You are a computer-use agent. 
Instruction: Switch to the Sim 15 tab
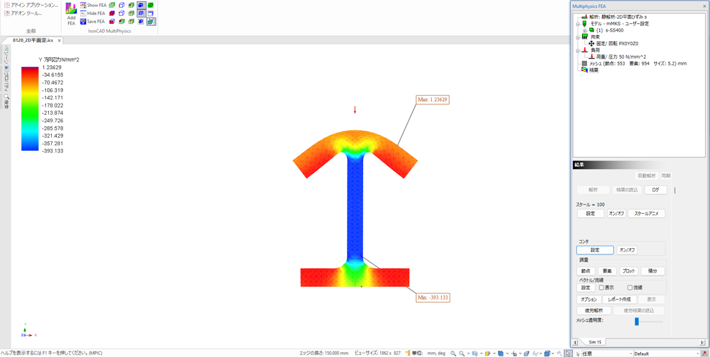595,342
